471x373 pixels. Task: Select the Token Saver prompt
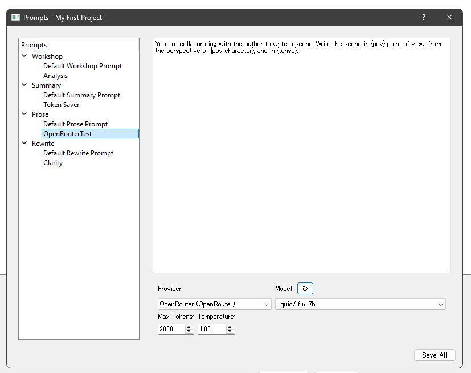(61, 105)
